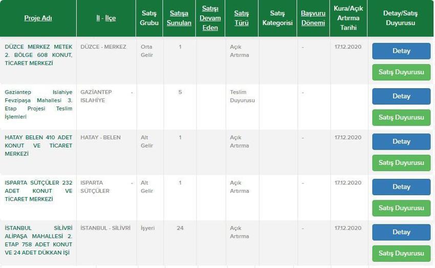
Task: Open Satış Duyurusu for Düzce Merkez project
Action: tap(401, 72)
